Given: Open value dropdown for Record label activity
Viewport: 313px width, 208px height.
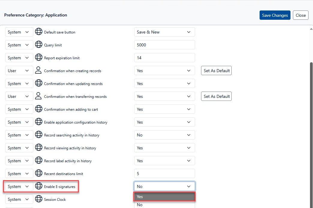Looking at the screenshot, I should tap(164, 161).
